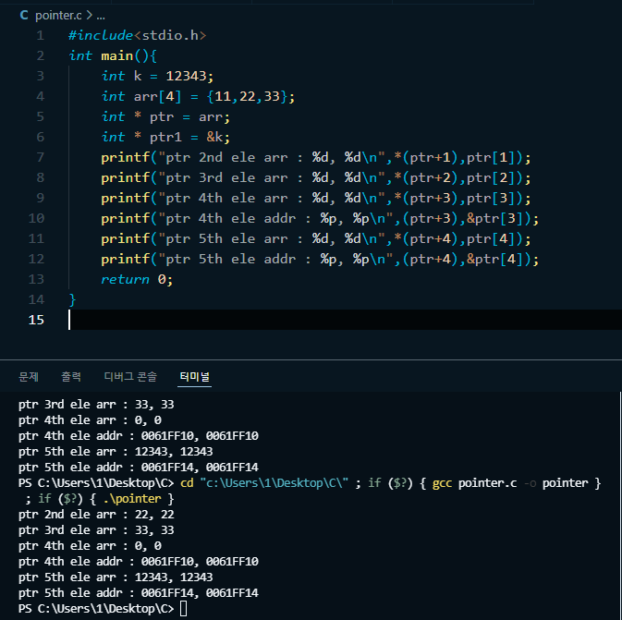Click the value 12343 on code line 3
Image resolution: width=622 pixels, height=620 pixels.
pyautogui.click(x=186, y=76)
